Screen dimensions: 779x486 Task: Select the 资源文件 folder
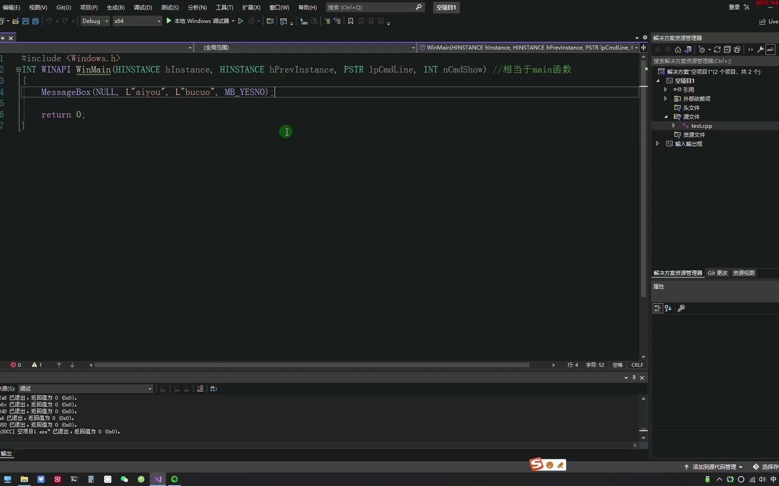pyautogui.click(x=694, y=135)
